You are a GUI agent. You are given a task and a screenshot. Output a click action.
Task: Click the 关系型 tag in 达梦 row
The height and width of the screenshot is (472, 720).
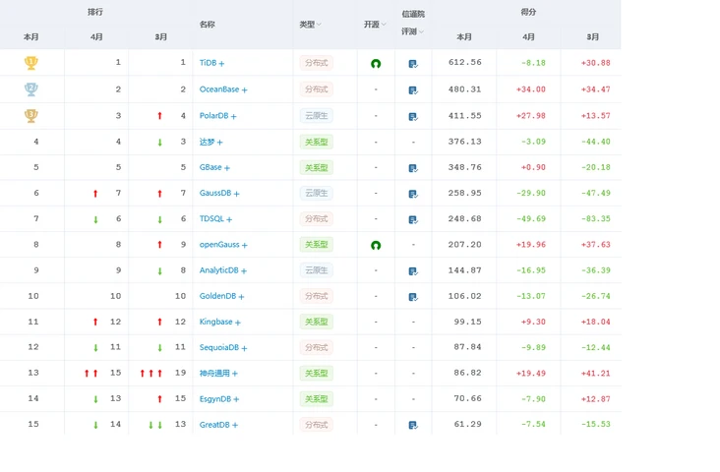coord(317,142)
